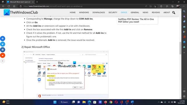Open the SwifDoo PDF Review article link

[136, 20]
